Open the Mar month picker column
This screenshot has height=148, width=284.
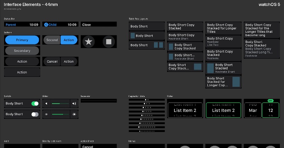pyautogui.click(x=253, y=110)
